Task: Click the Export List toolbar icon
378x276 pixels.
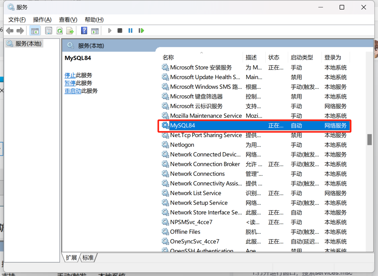Action: (x=70, y=31)
